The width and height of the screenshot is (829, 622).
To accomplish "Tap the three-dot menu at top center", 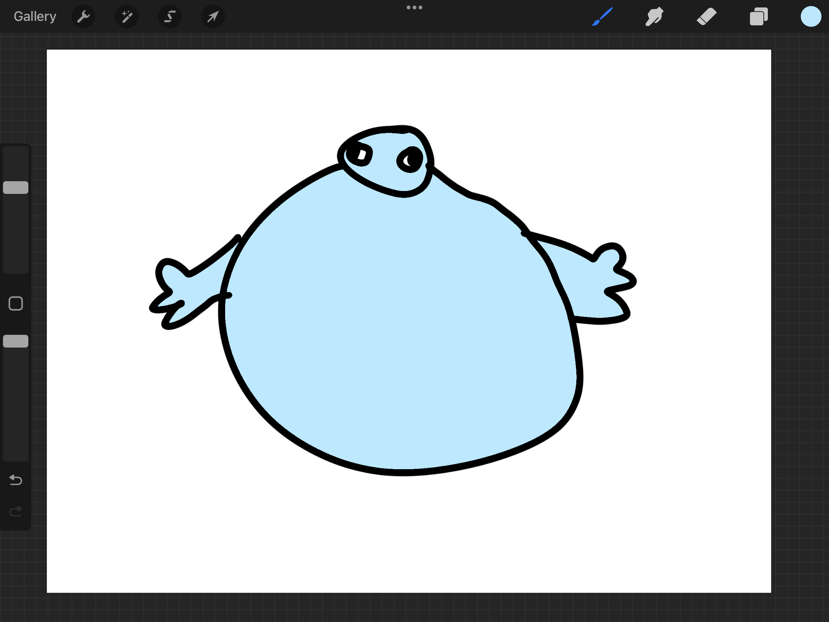I will [414, 7].
